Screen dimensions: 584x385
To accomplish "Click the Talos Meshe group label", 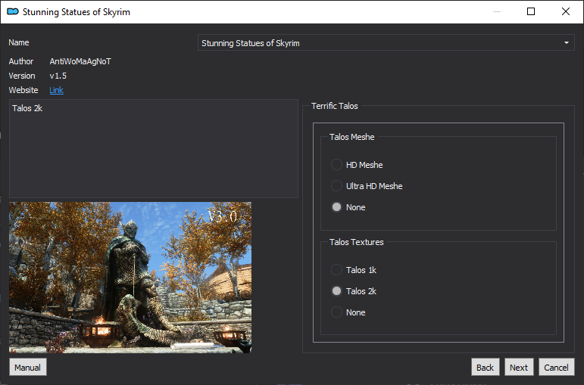I will [352, 137].
